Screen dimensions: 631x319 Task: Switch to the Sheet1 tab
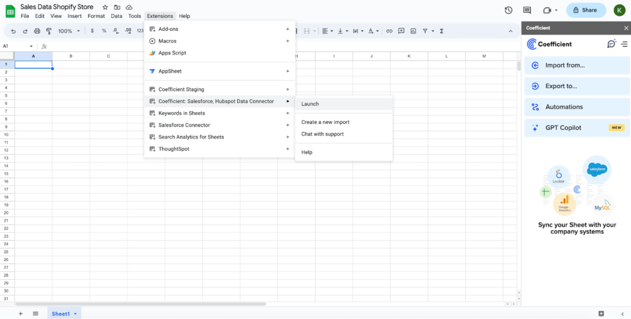(61, 314)
